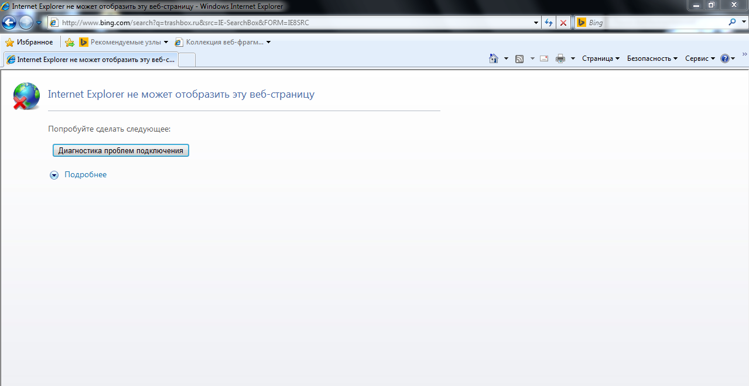This screenshot has width=749, height=386.
Task: Select the tab 'Internet Explorer не может отобразить'
Action: tap(90, 60)
